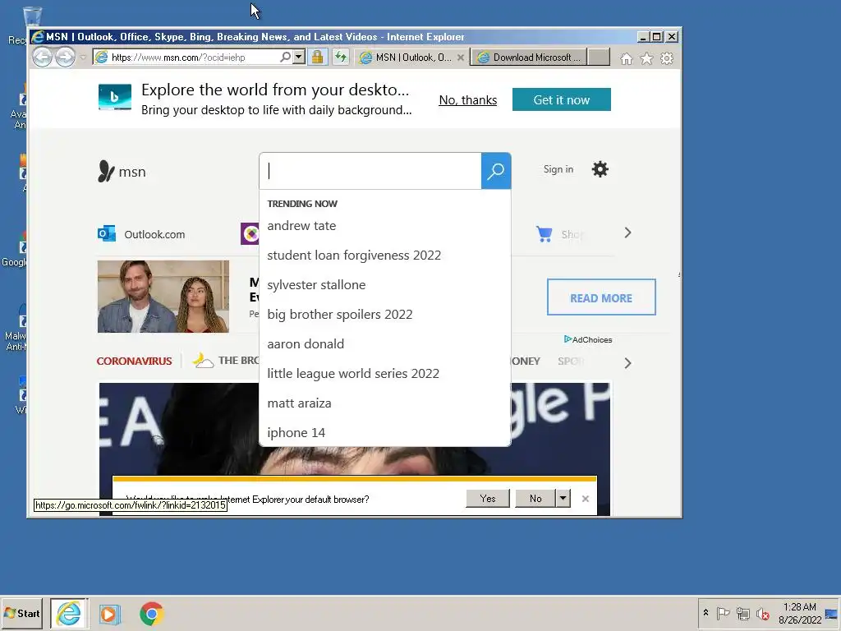Open Action Center flag icon
Viewport: 841px width, 631px height.
723,613
